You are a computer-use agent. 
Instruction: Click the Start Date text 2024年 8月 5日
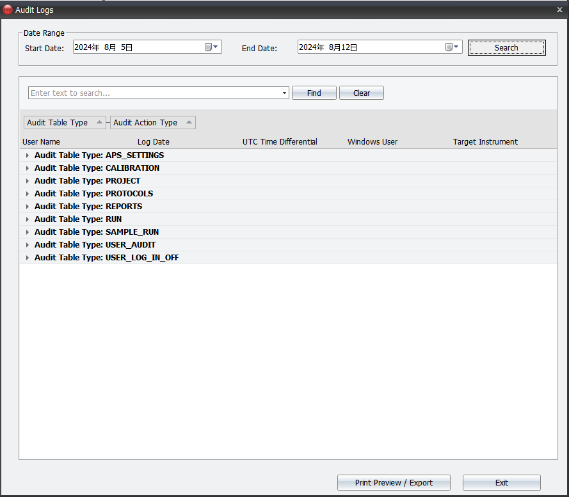click(x=104, y=47)
